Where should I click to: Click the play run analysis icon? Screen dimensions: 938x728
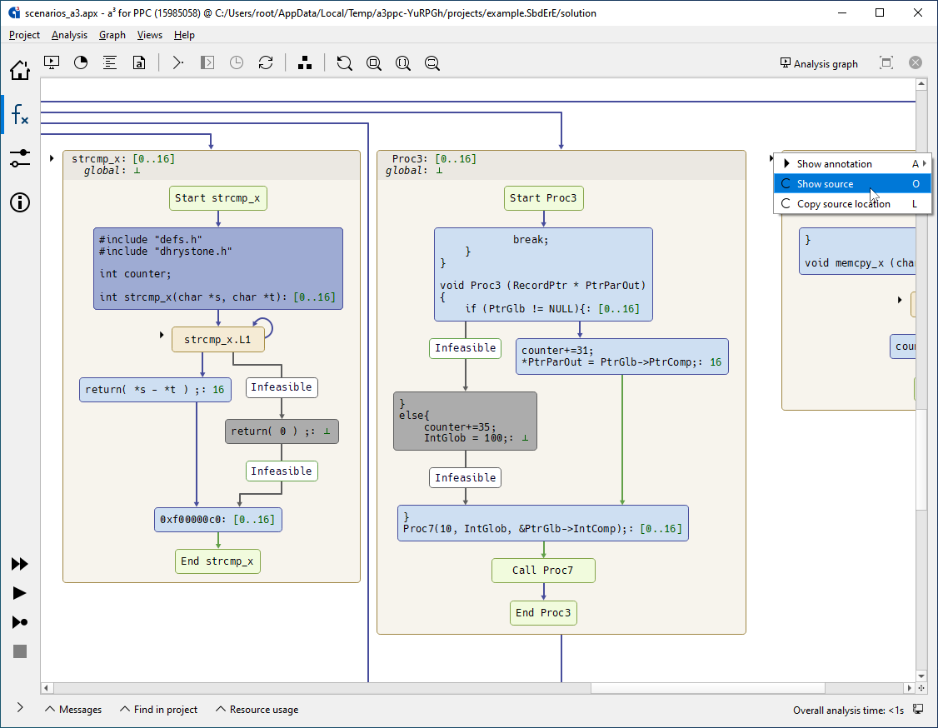click(20, 593)
